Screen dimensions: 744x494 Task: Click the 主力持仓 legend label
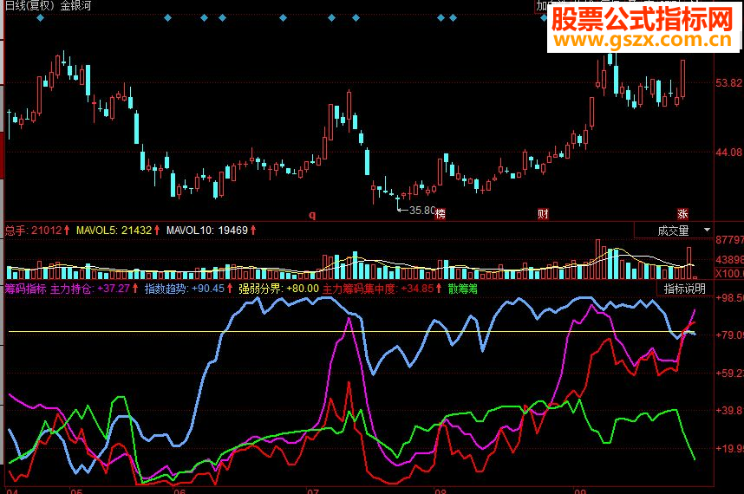pyautogui.click(x=71, y=289)
